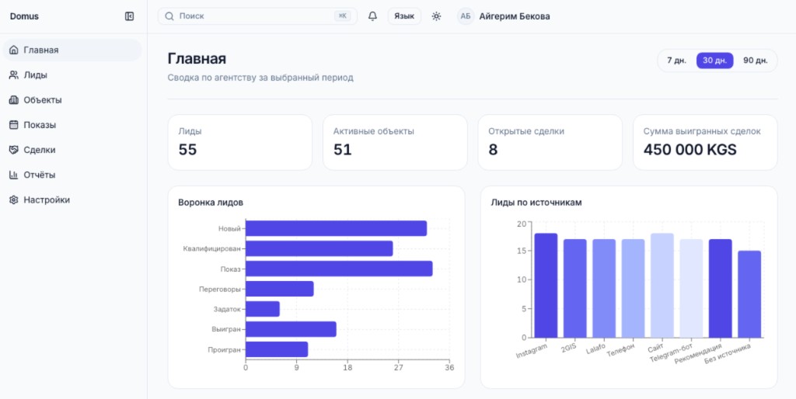Click the Lalafo source bar
796x399 pixels.
pos(604,289)
